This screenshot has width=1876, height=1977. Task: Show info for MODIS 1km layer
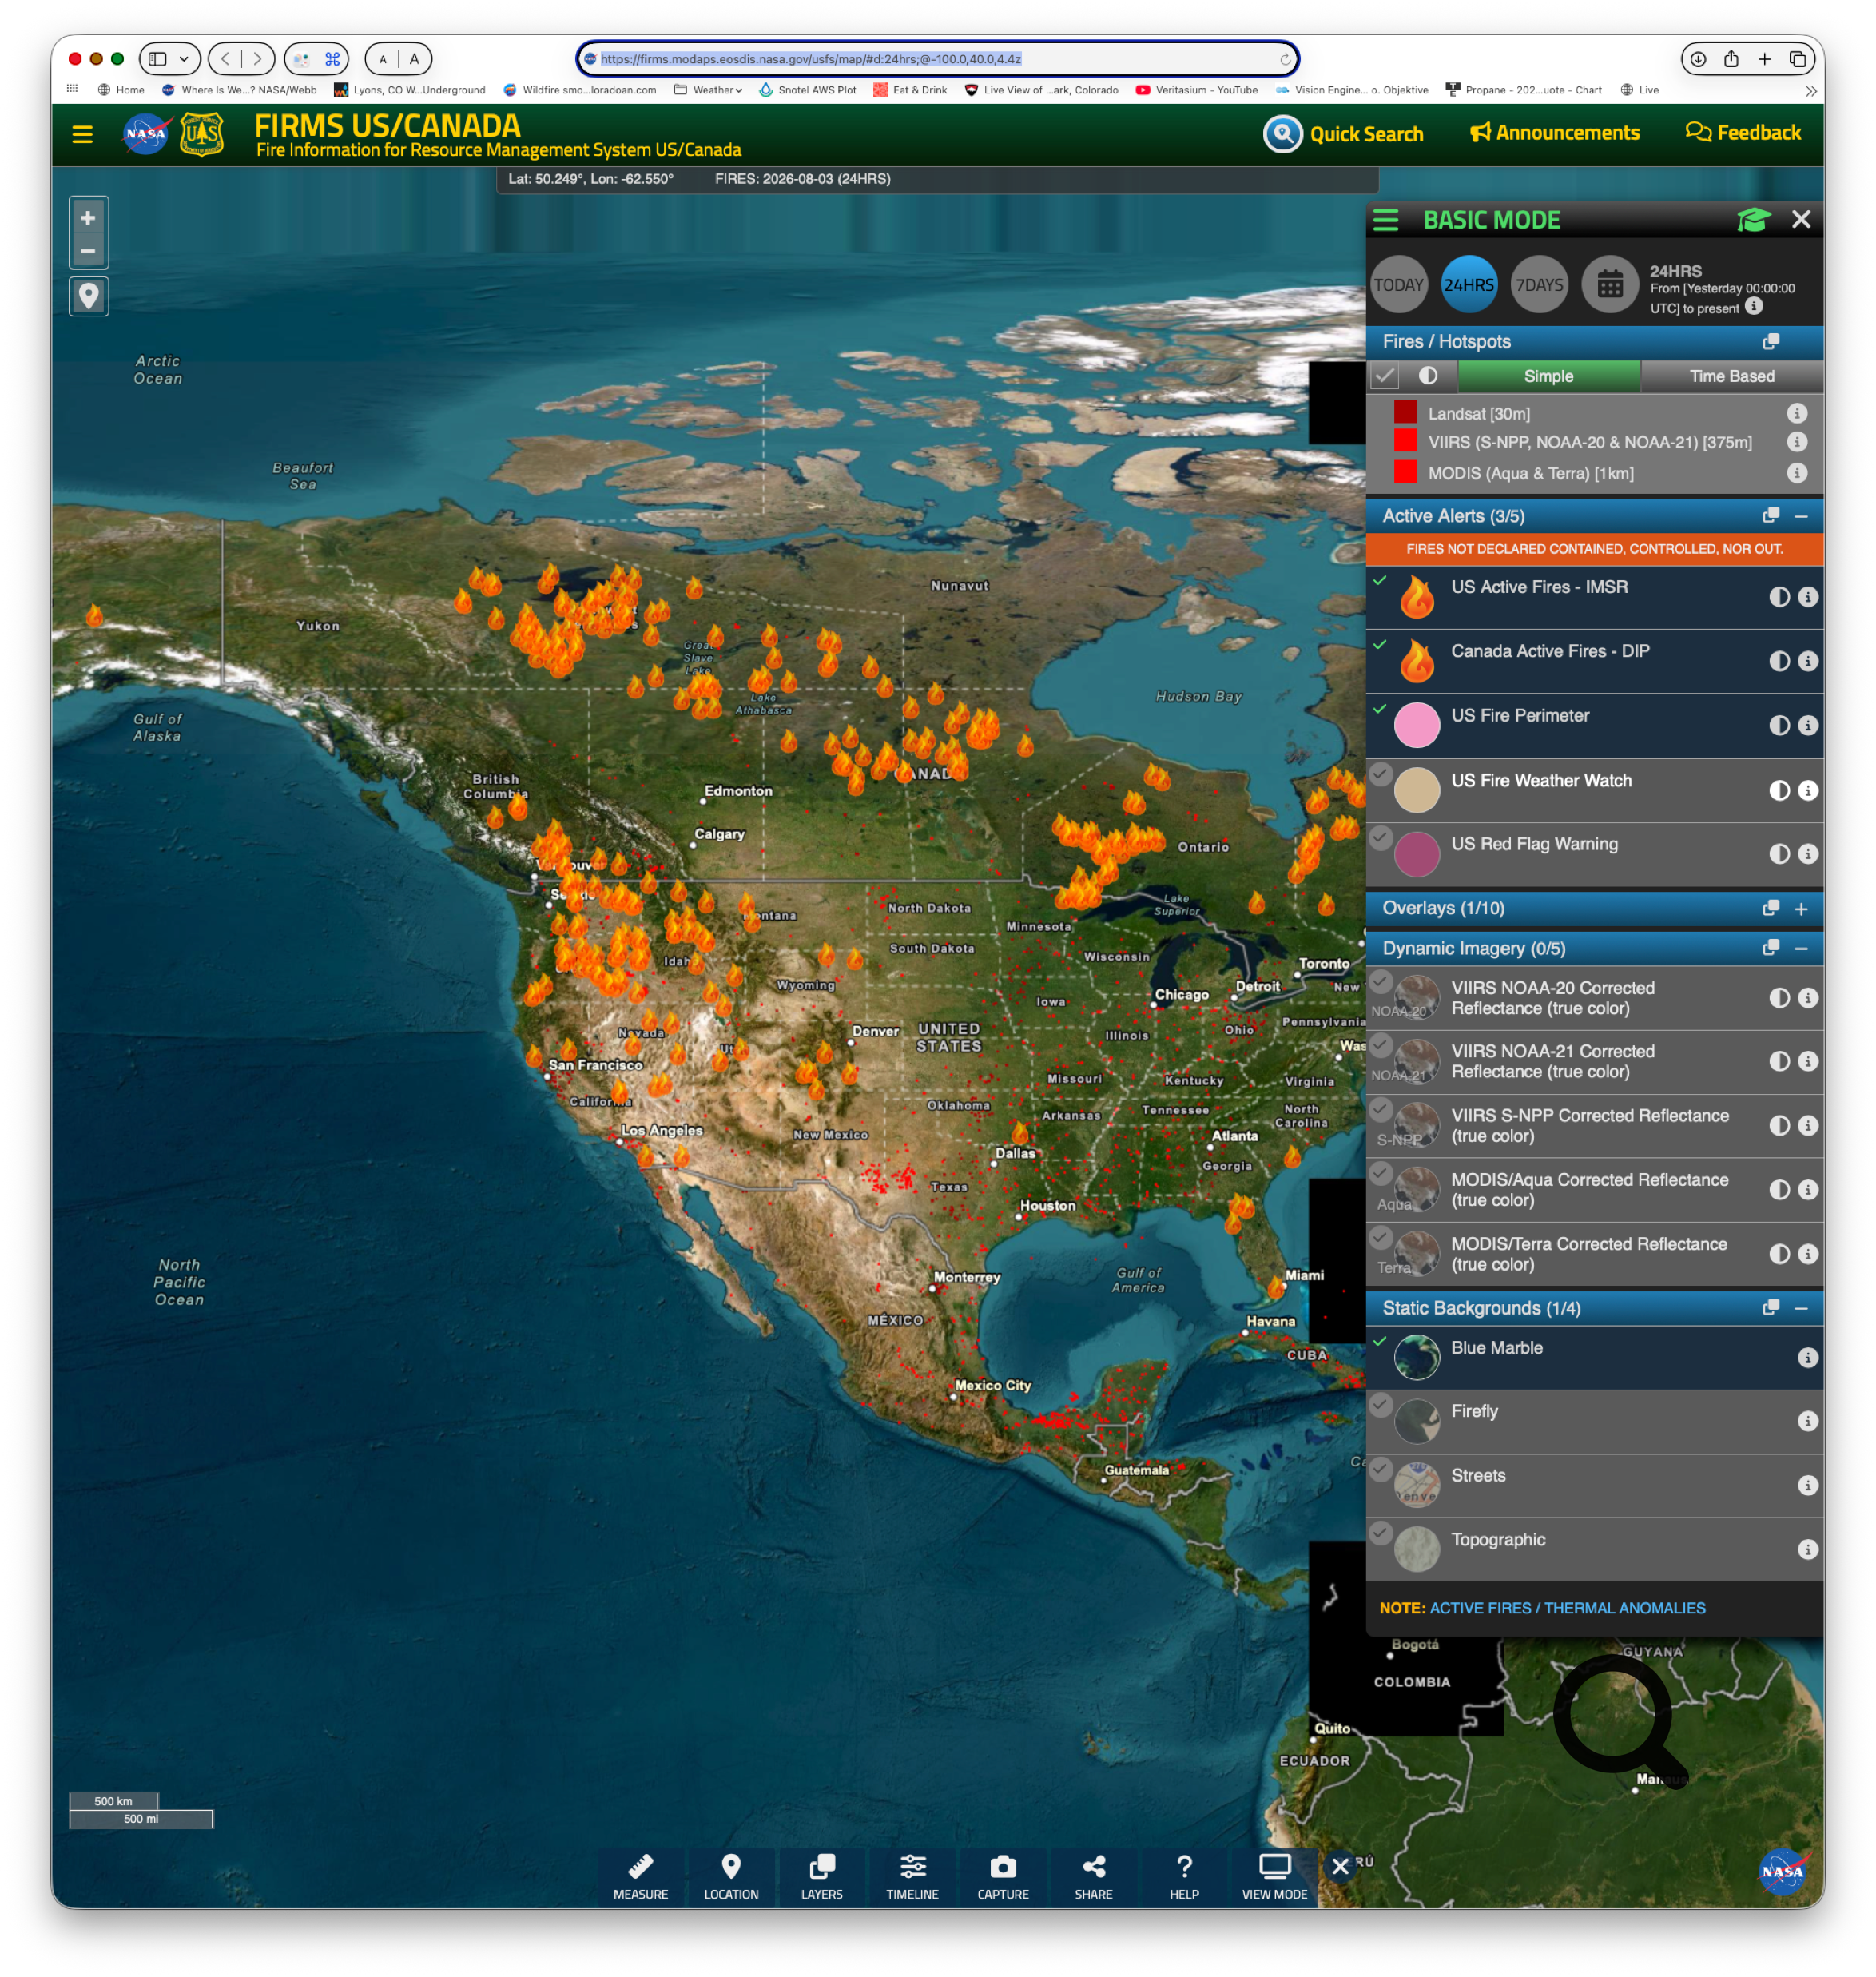[1796, 473]
